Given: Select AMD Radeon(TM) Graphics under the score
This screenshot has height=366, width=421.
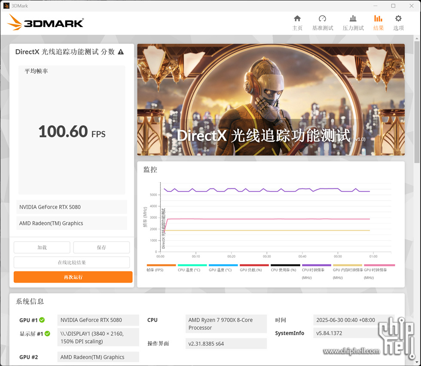Looking at the screenshot, I should coord(72,223).
